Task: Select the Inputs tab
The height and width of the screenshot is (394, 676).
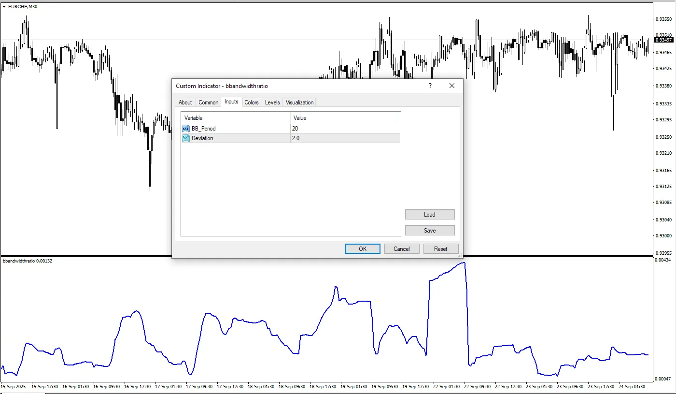Action: coord(231,102)
